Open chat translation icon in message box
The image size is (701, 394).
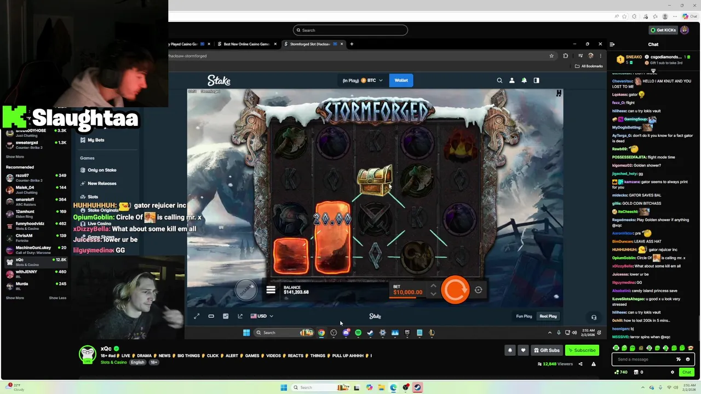(x=679, y=360)
